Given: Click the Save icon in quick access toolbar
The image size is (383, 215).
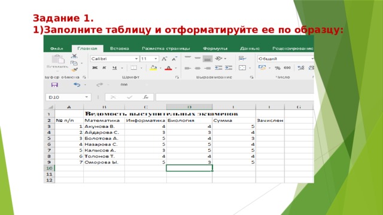Looking at the screenshot, I should [x=54, y=85].
